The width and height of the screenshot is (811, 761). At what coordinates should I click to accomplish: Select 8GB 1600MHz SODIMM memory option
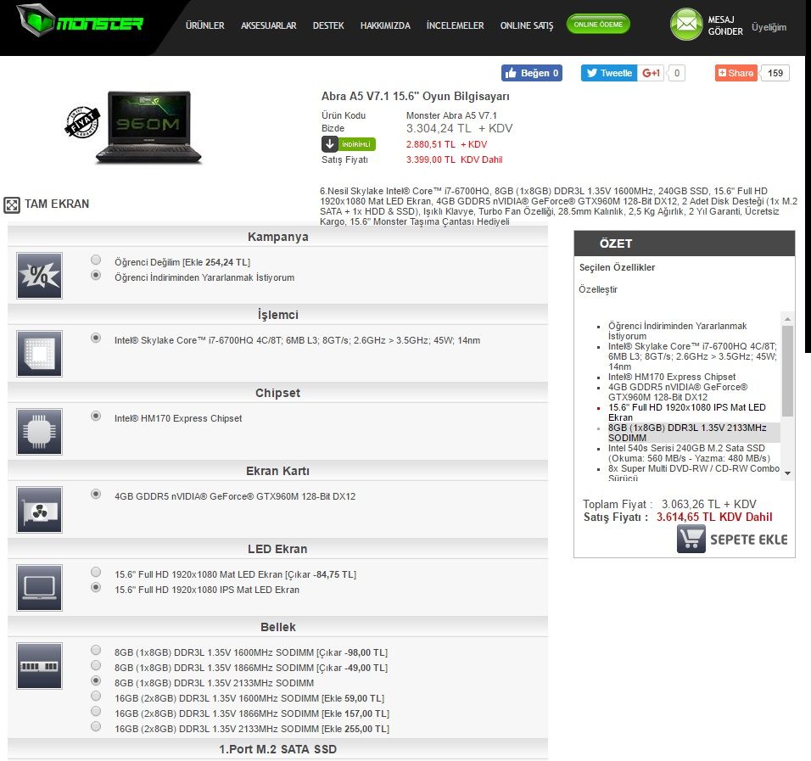point(96,651)
